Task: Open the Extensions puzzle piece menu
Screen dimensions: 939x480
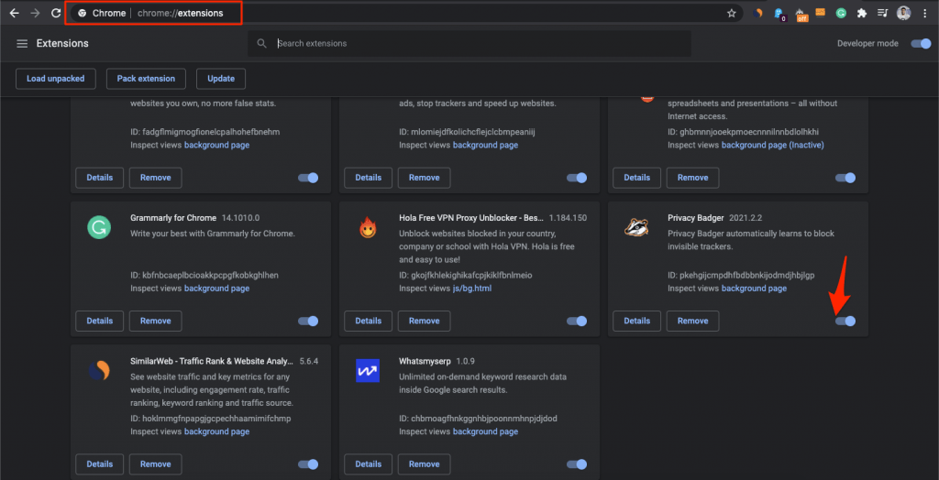Action: (862, 14)
